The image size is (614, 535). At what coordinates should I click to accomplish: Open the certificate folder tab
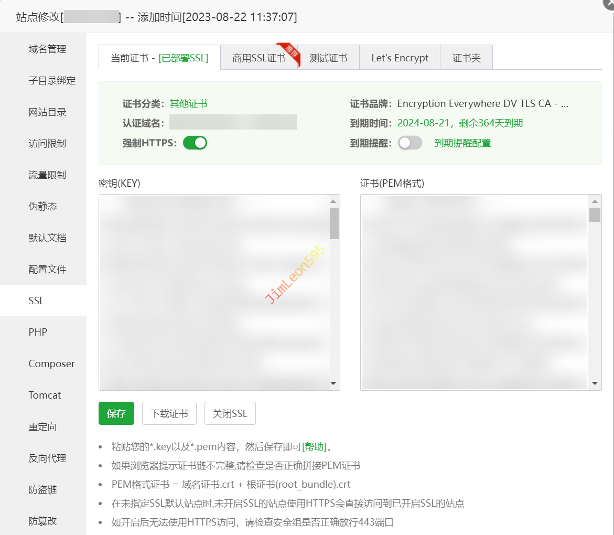tap(466, 58)
